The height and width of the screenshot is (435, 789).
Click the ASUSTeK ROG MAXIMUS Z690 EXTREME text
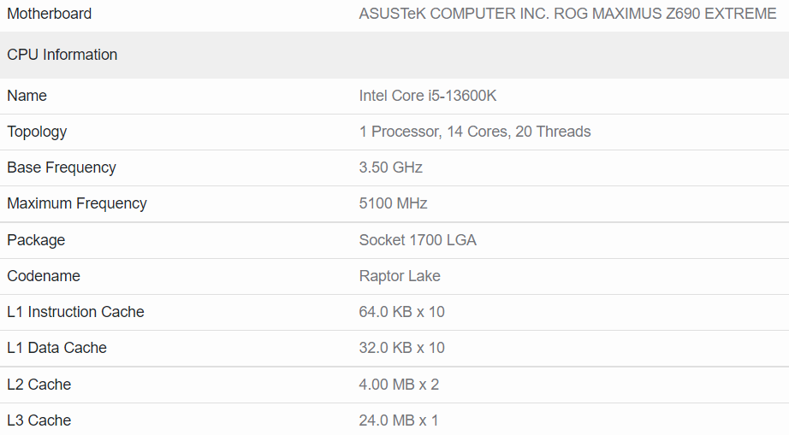point(567,14)
